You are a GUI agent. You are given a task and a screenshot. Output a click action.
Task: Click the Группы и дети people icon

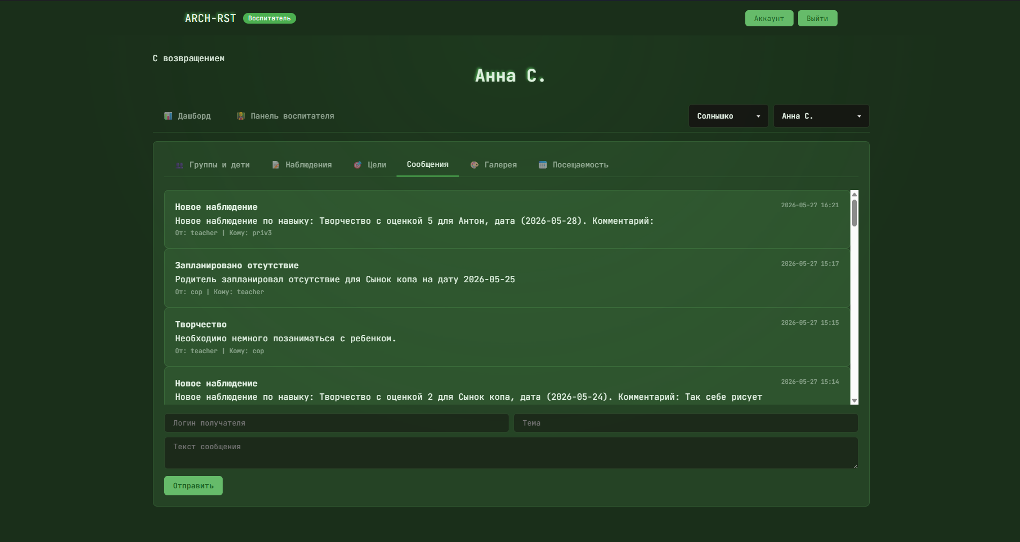(180, 165)
